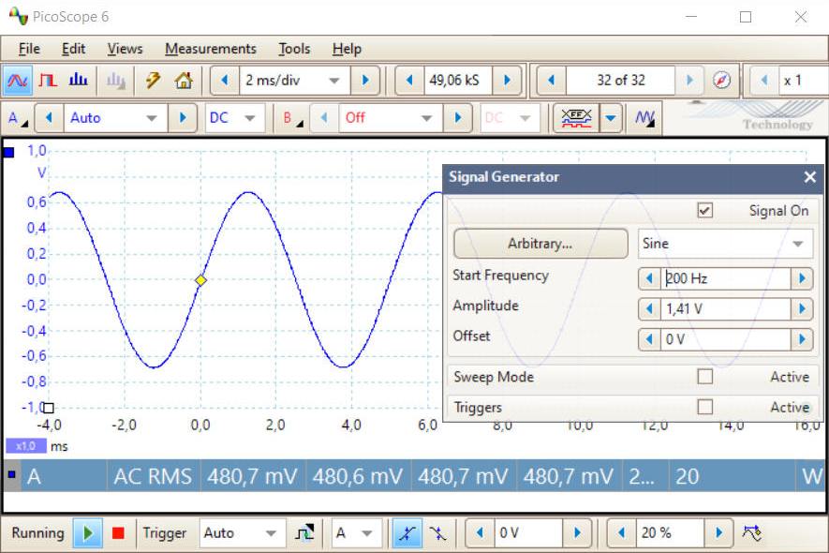The height and width of the screenshot is (553, 829).
Task: Open Channel A options button
Action: tap(17, 118)
